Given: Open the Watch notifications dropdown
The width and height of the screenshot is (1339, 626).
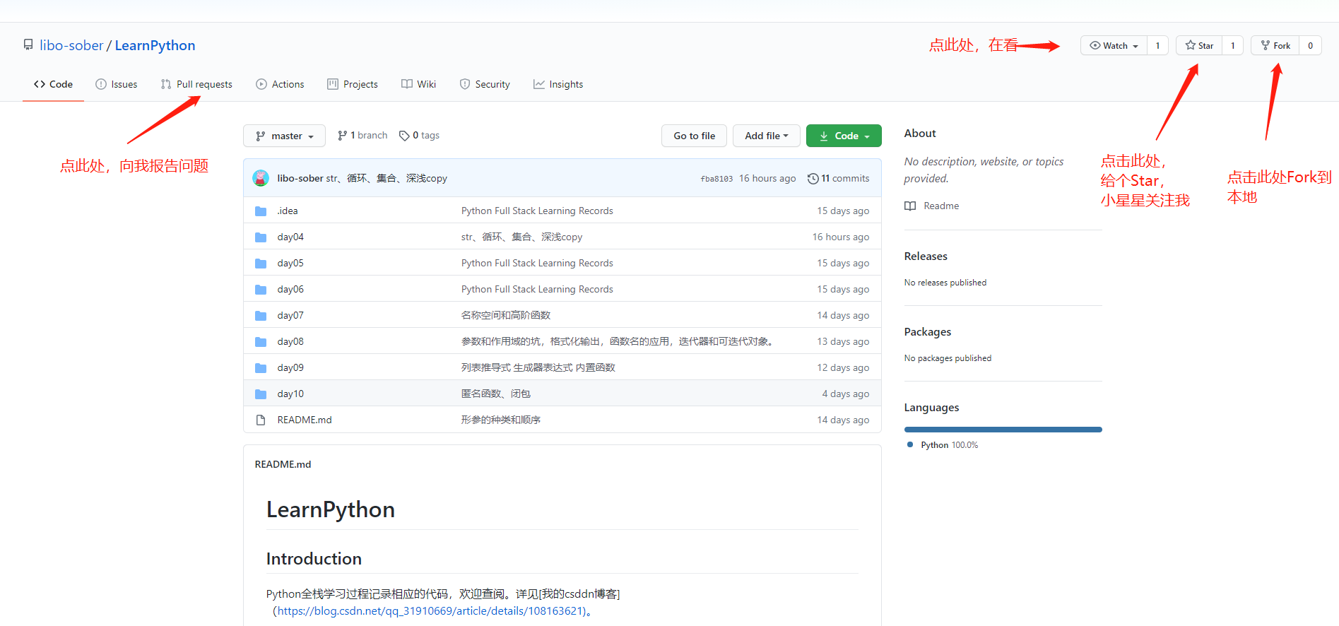Looking at the screenshot, I should 1114,45.
